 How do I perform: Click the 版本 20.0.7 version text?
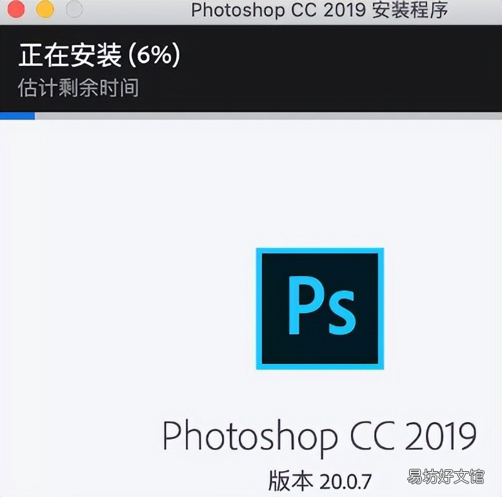[x=320, y=480]
